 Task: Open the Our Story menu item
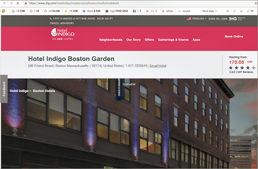133,40
